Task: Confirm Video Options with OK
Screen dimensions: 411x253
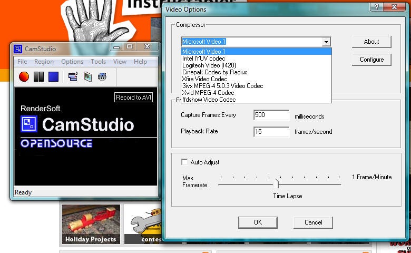Action: 258,222
